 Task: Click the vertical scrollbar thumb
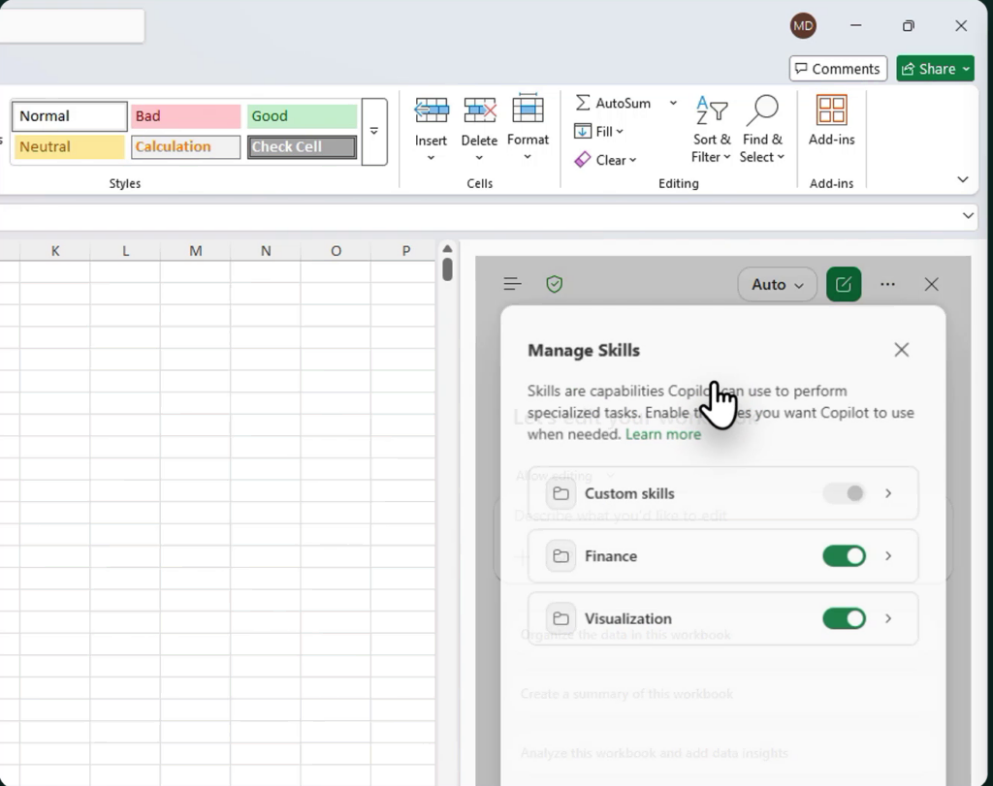click(447, 269)
